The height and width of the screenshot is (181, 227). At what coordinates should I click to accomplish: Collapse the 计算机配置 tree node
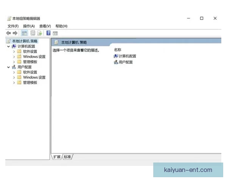[9, 46]
